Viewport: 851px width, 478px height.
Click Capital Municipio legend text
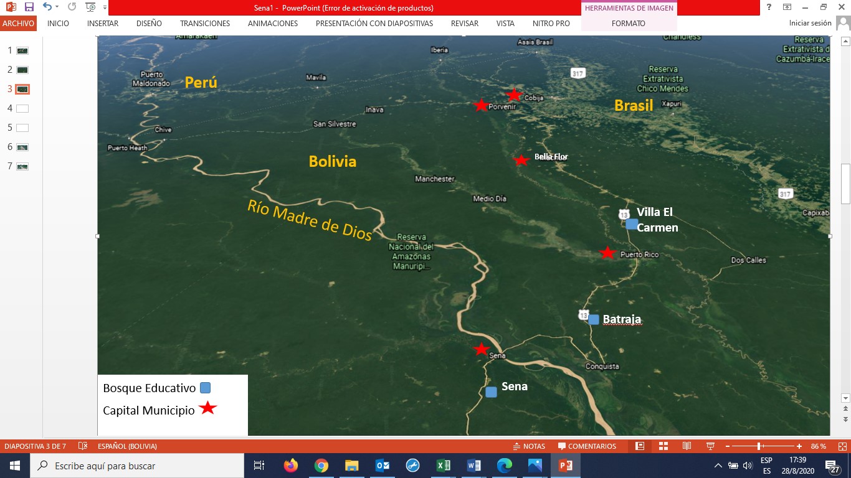coord(149,411)
